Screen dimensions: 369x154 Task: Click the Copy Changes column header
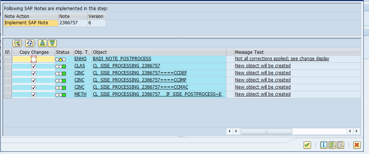(33, 52)
